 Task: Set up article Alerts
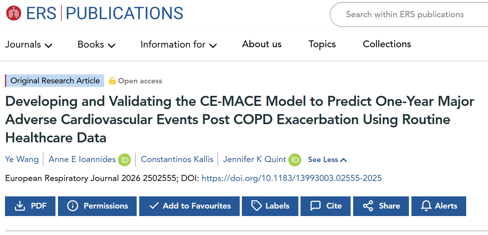click(439, 206)
